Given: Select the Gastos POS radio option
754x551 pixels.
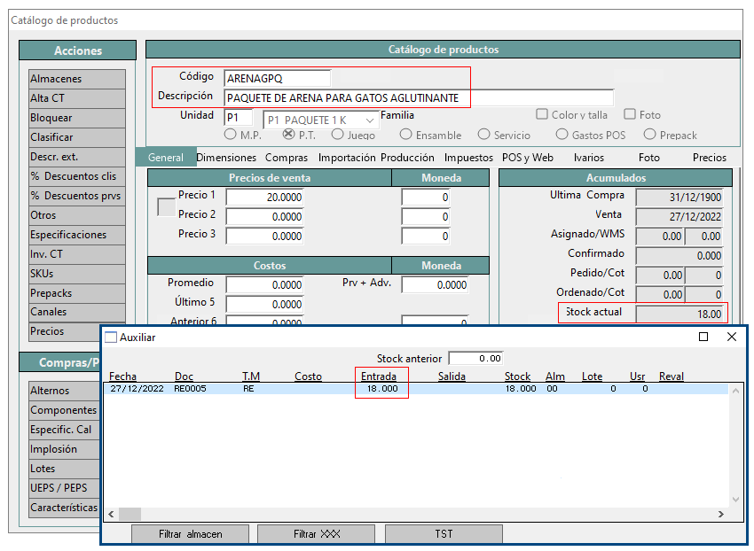Looking at the screenshot, I should 562,135.
